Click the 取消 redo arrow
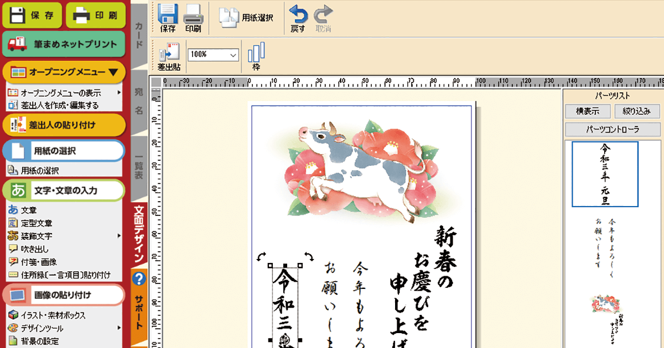The width and height of the screenshot is (664, 348). (323, 19)
